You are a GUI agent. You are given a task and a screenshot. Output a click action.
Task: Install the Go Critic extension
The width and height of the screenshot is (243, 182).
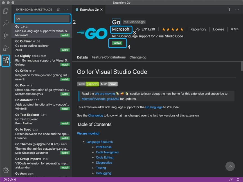click(x=65, y=79)
